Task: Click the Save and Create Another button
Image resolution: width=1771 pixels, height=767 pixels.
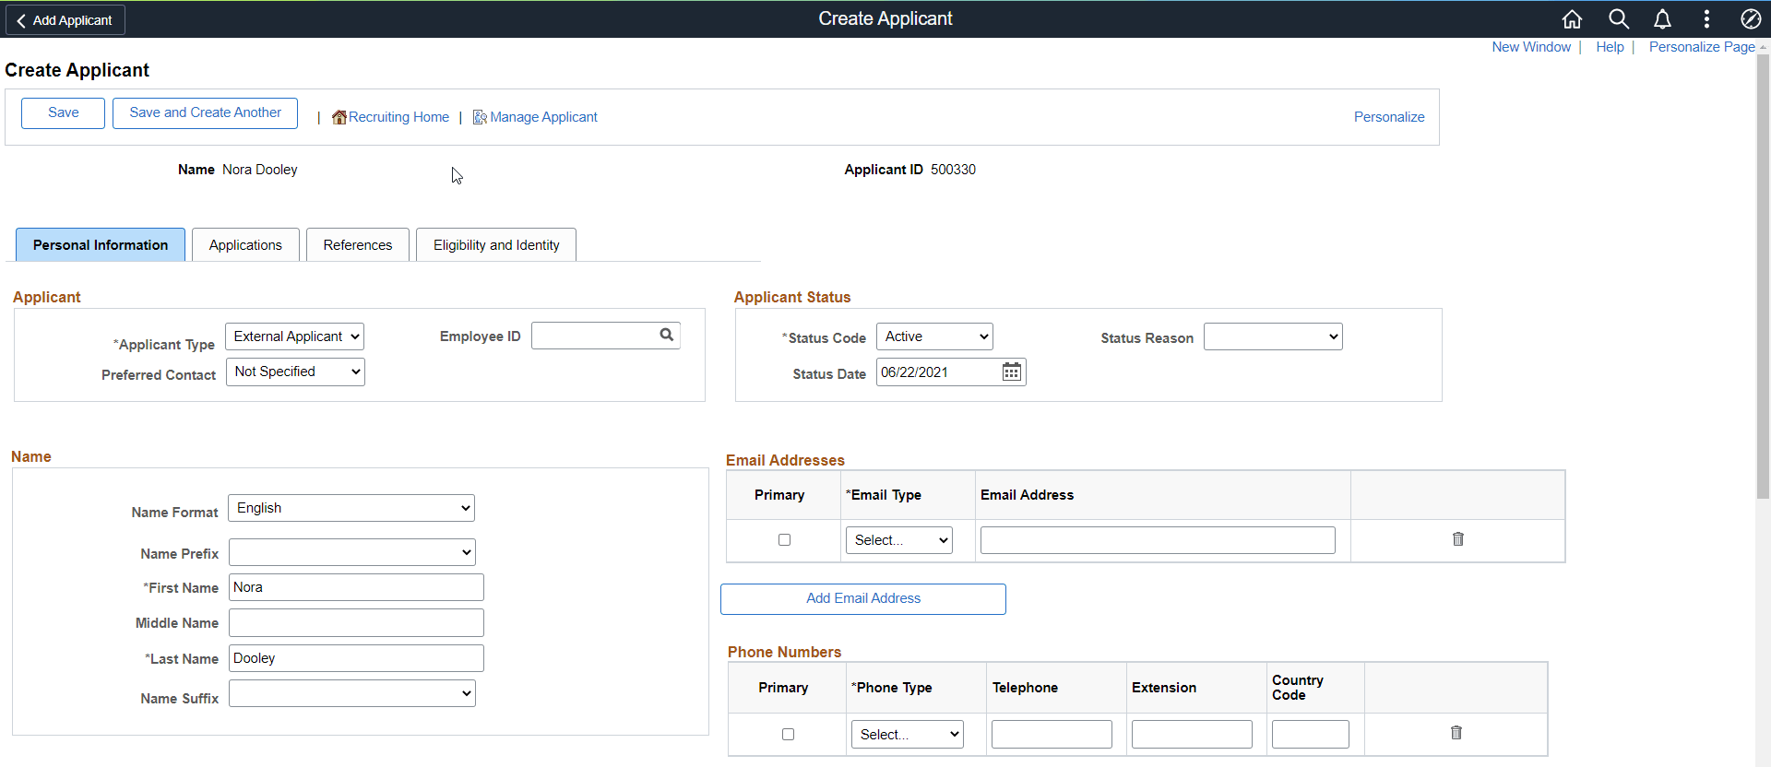Action: 205,112
